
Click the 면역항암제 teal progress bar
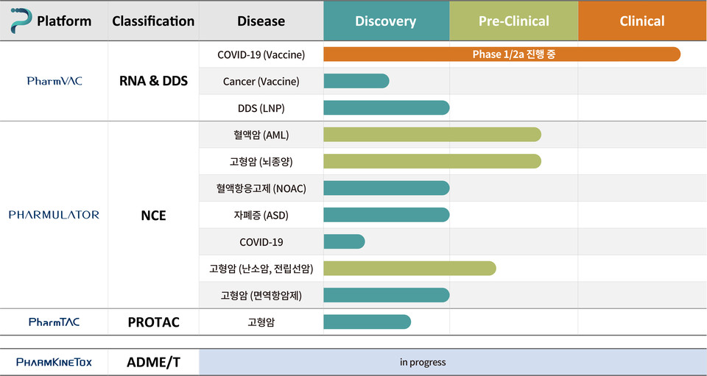[x=387, y=295]
